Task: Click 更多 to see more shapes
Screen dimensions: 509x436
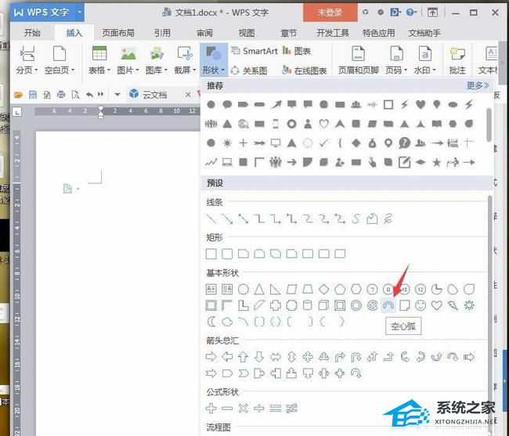Action: point(478,85)
